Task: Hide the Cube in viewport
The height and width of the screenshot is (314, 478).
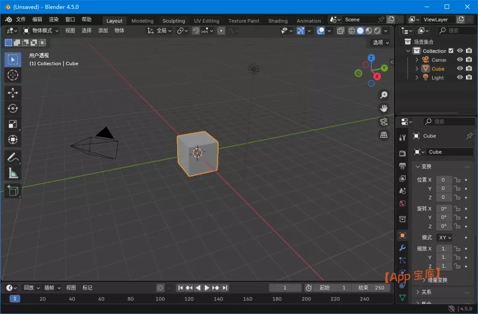Action: [x=460, y=69]
